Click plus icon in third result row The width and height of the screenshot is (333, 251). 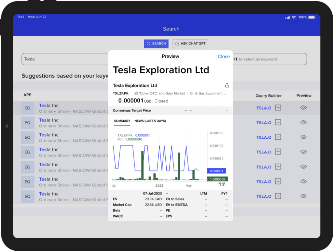(278, 137)
